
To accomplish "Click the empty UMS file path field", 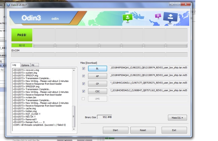I will pos(149,99).
